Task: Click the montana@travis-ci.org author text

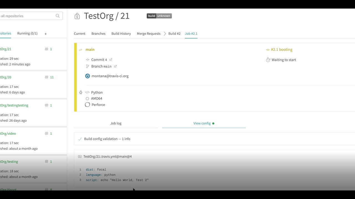Action: pos(110,76)
